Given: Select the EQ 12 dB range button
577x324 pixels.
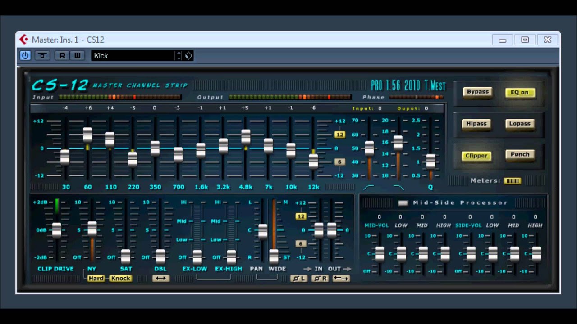Looking at the screenshot, I should 339,135.
